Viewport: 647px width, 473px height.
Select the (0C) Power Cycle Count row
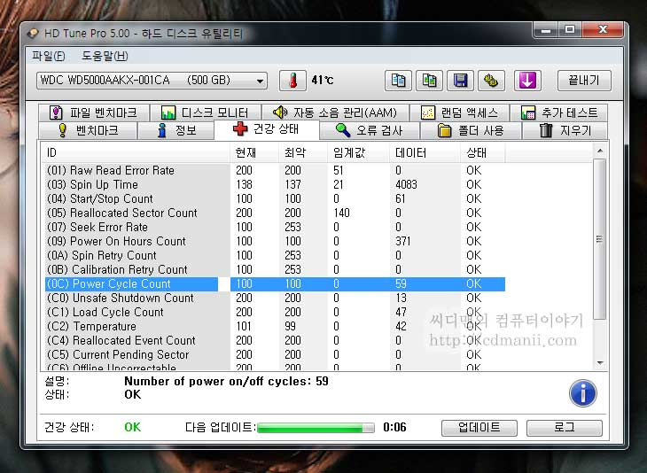[x=275, y=283]
